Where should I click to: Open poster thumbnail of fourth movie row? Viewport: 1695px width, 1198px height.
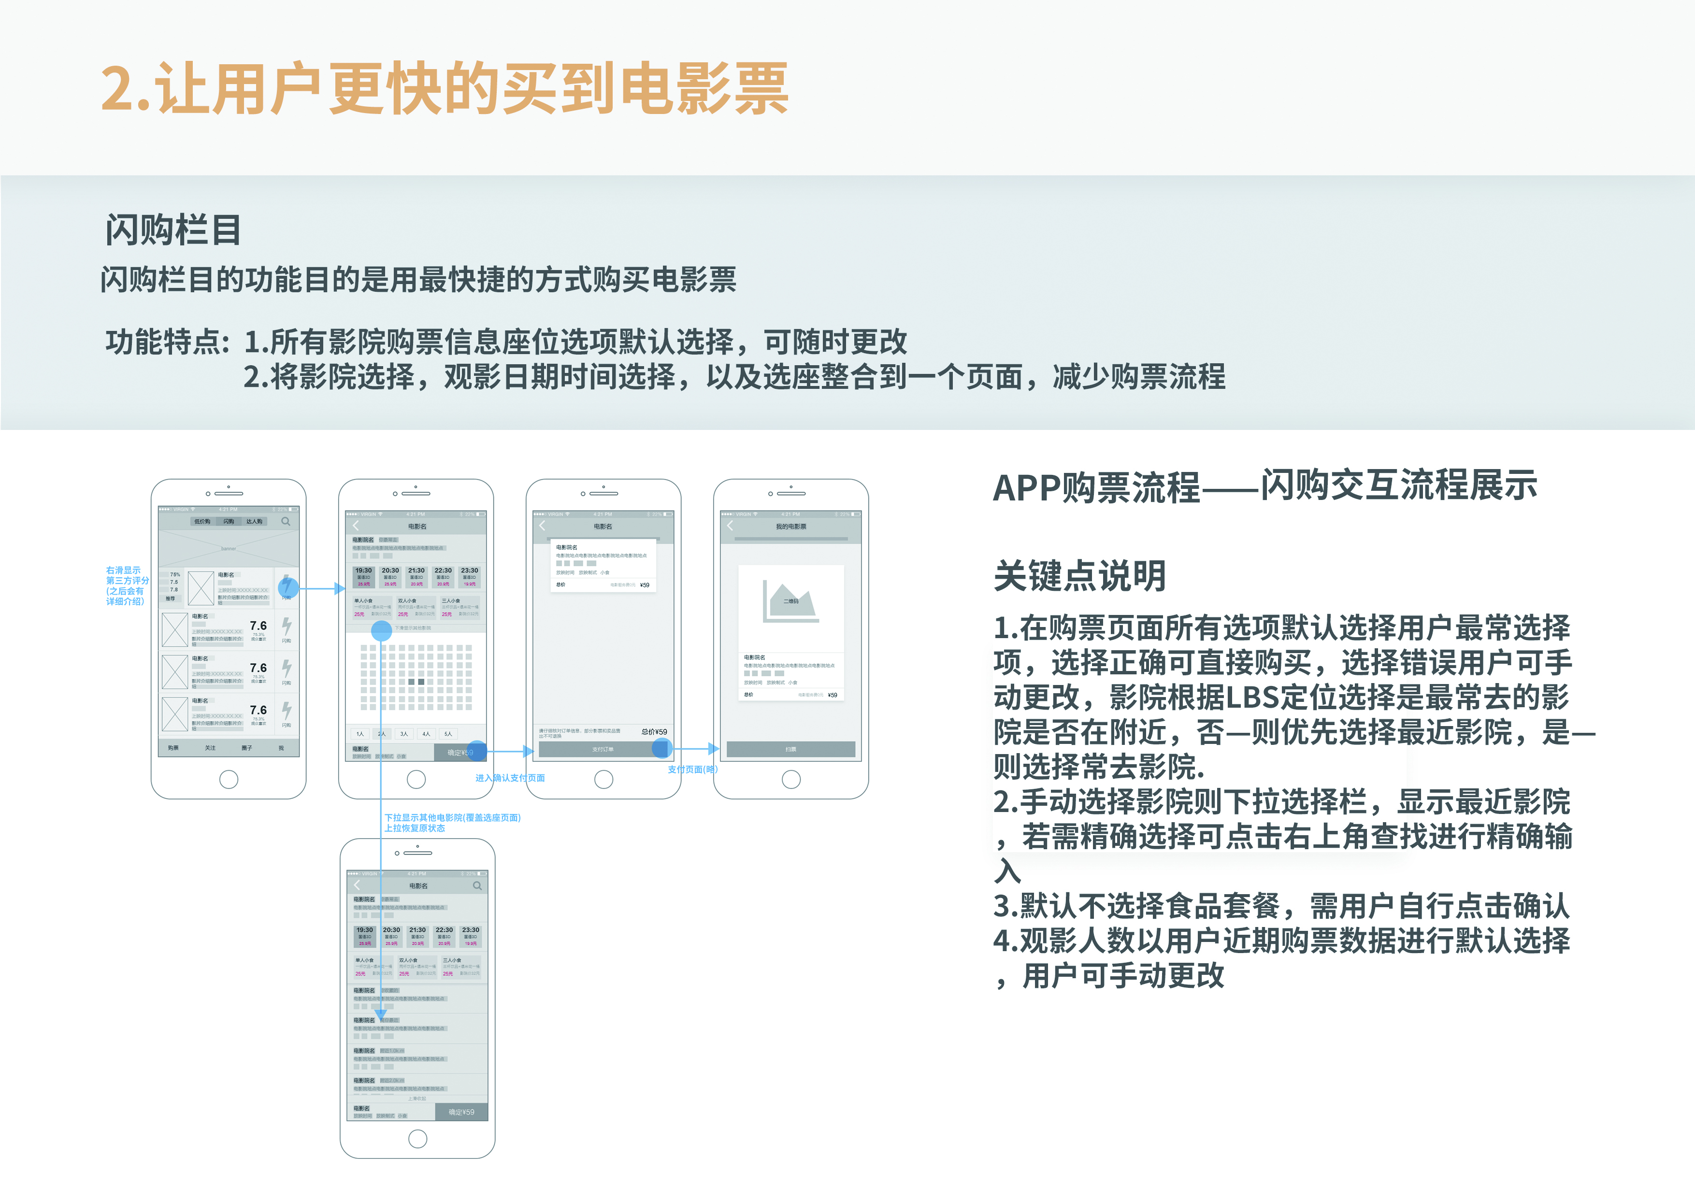[175, 714]
